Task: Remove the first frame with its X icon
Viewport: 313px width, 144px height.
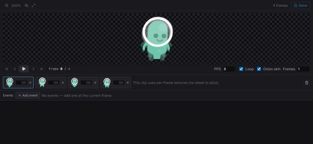Action: tap(30, 83)
